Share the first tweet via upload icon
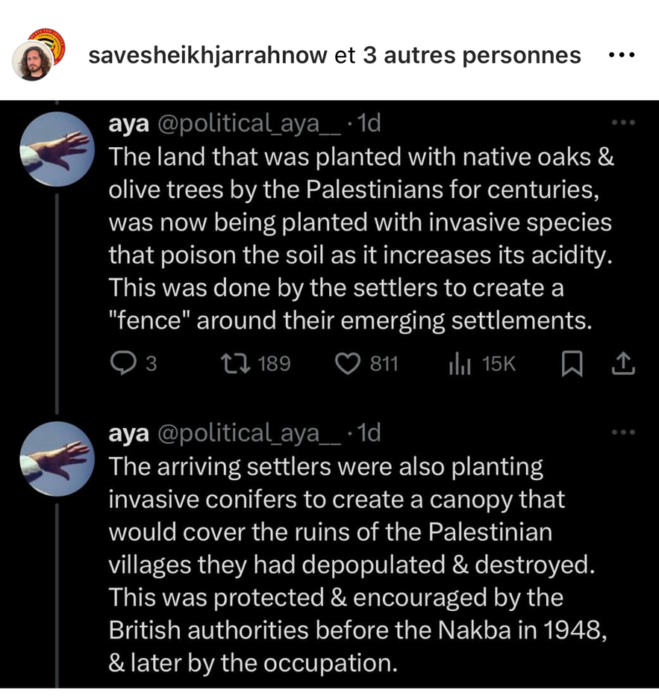Viewport: 659px width, 699px height. click(x=622, y=364)
